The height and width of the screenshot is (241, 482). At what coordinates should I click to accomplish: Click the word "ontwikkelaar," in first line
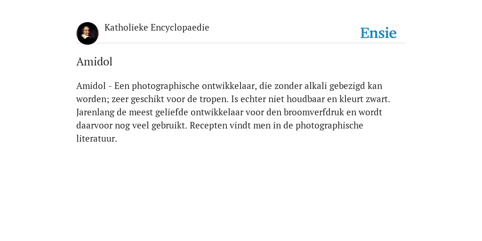[x=229, y=86]
